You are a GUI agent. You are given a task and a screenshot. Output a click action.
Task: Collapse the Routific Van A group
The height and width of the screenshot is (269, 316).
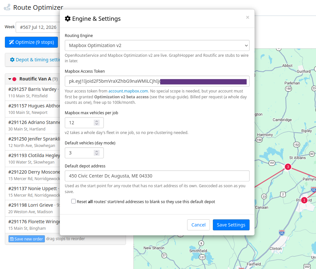tap(9, 79)
